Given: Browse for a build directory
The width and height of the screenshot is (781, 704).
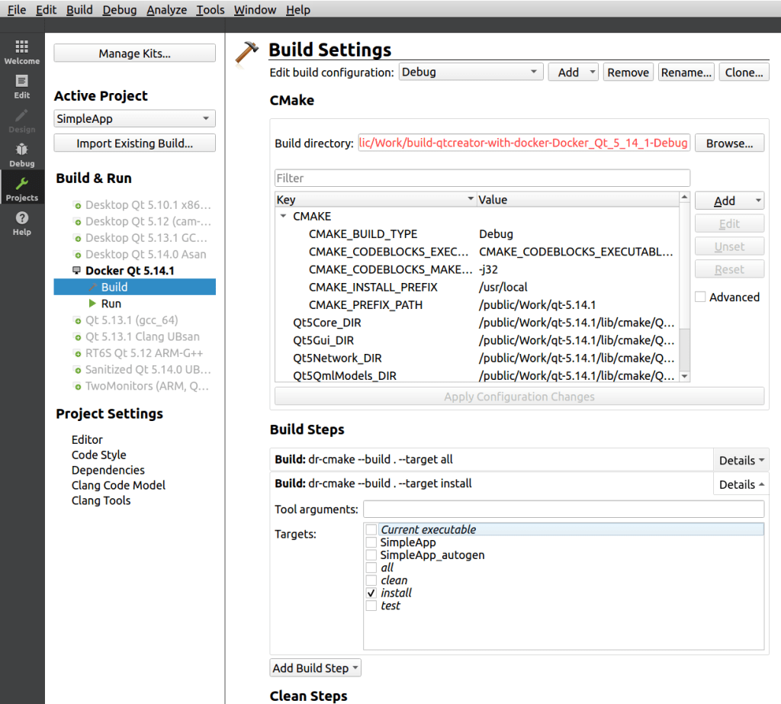Looking at the screenshot, I should pyautogui.click(x=730, y=143).
